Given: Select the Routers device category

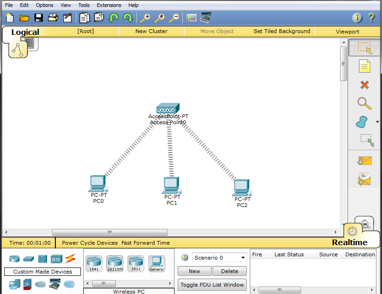Looking at the screenshot, I should click(14, 259).
